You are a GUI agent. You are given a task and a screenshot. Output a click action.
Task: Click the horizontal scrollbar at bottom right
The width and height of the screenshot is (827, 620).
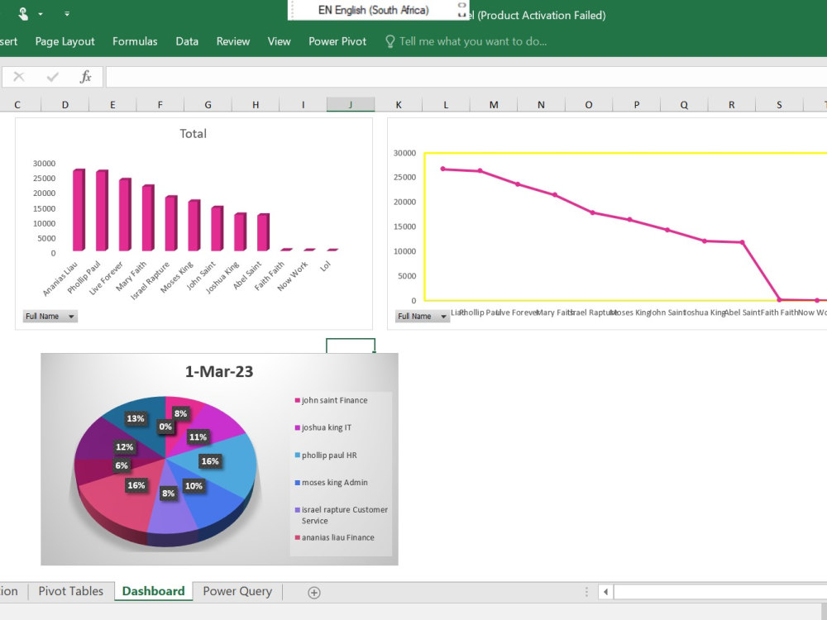pyautogui.click(x=719, y=592)
